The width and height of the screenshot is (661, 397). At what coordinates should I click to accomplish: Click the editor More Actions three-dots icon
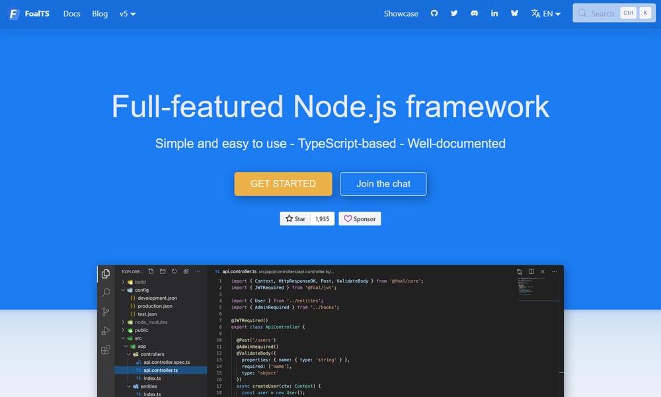(555, 272)
